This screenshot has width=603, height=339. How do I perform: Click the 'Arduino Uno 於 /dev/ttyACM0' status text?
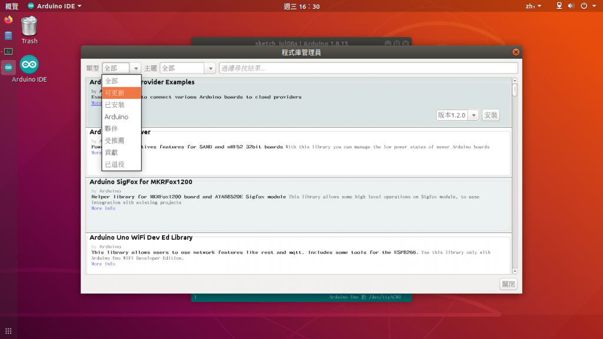[365, 297]
